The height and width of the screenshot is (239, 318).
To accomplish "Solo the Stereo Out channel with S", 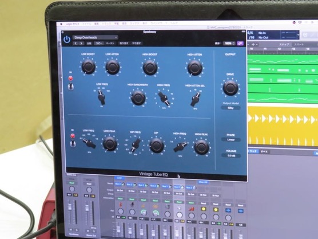I will point(94,232).
